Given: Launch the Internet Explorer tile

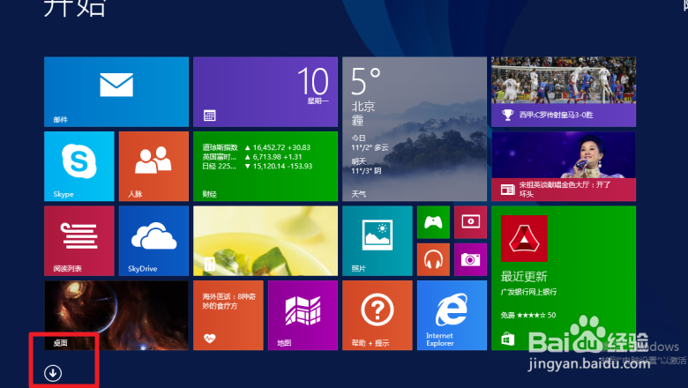Looking at the screenshot, I should pos(452,315).
